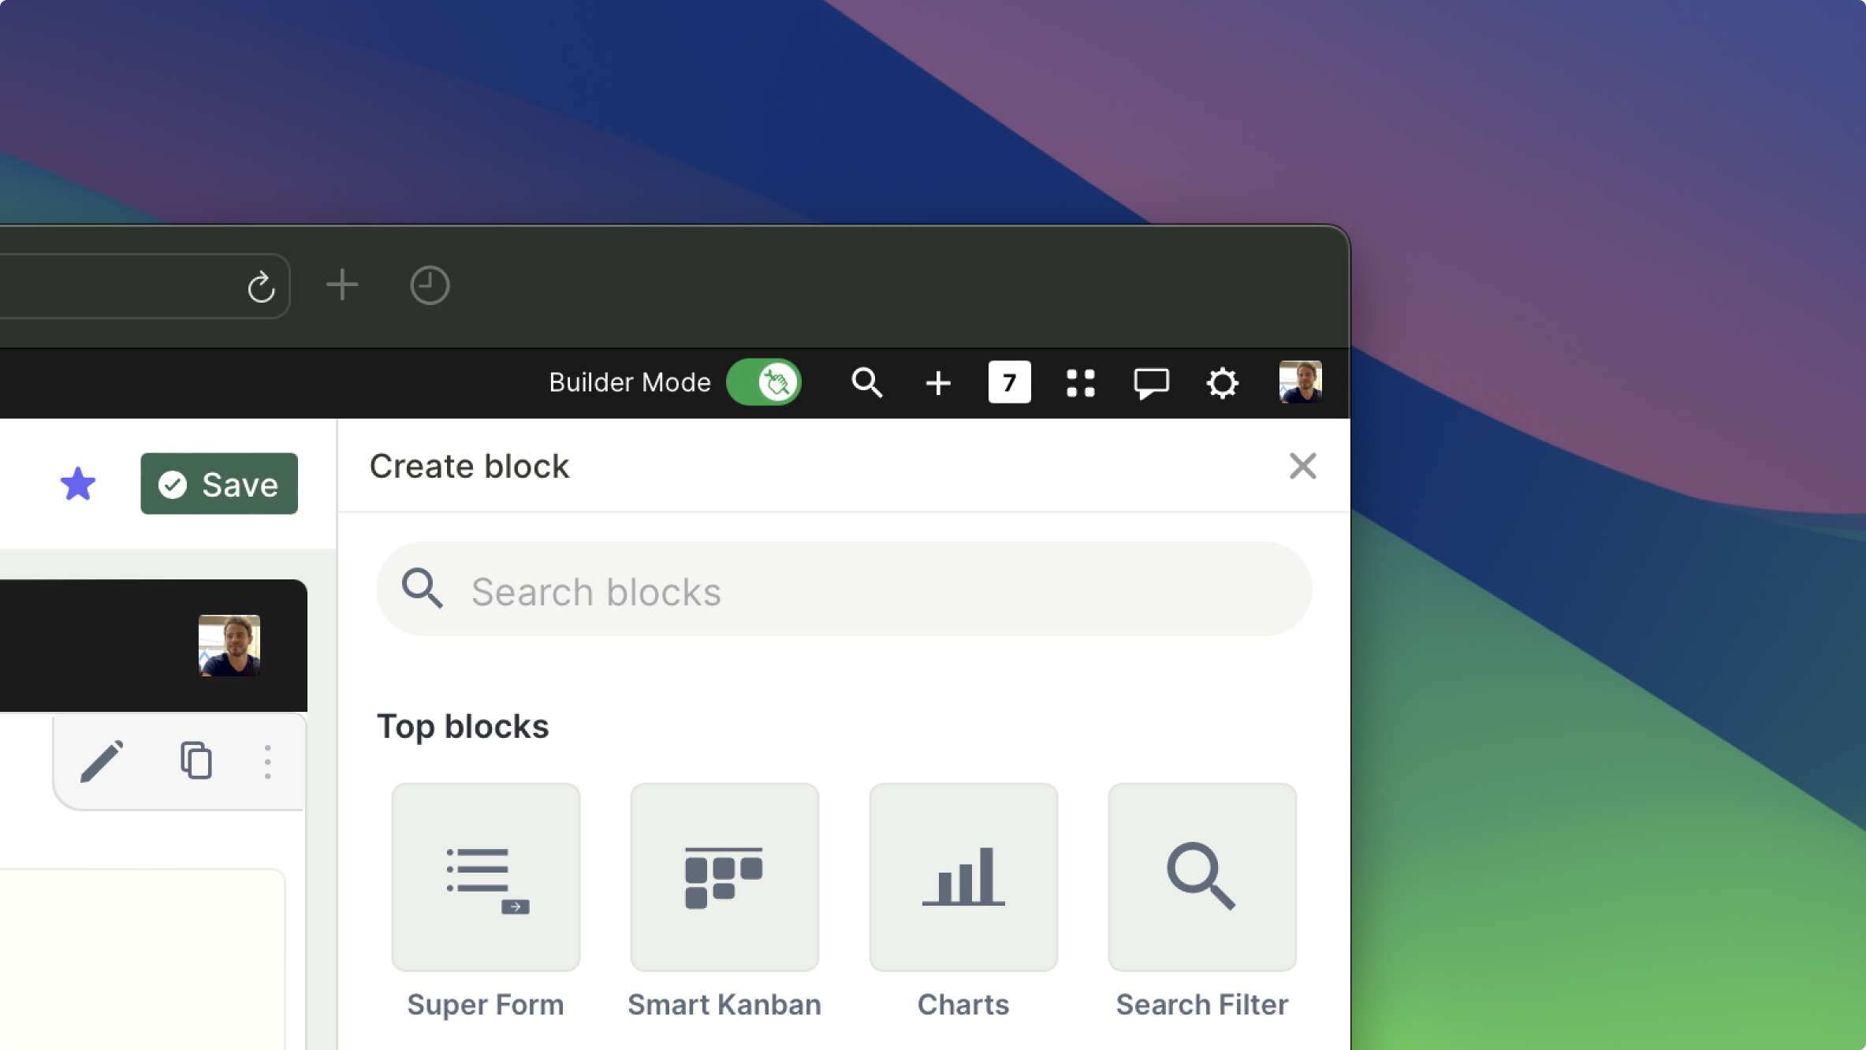Click the search icon in top bar
This screenshot has width=1866, height=1050.
(x=866, y=382)
